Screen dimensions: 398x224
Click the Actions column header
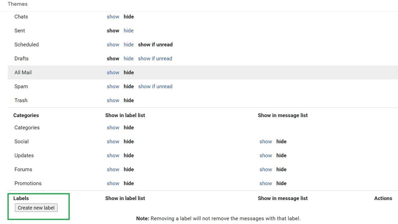[x=383, y=198]
